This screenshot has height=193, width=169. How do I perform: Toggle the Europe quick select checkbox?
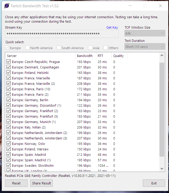[7, 48]
